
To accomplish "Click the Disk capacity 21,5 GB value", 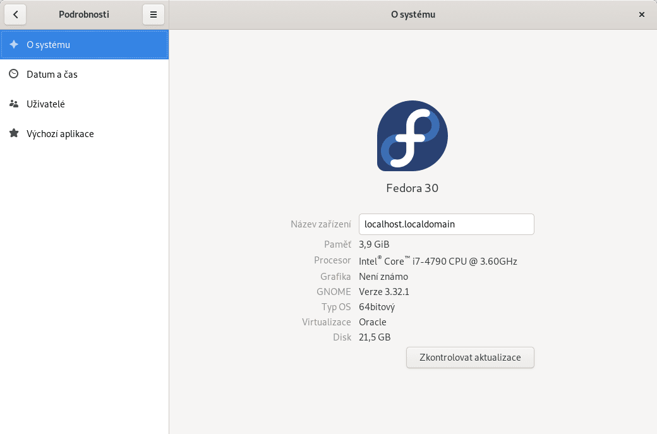I will [x=374, y=337].
